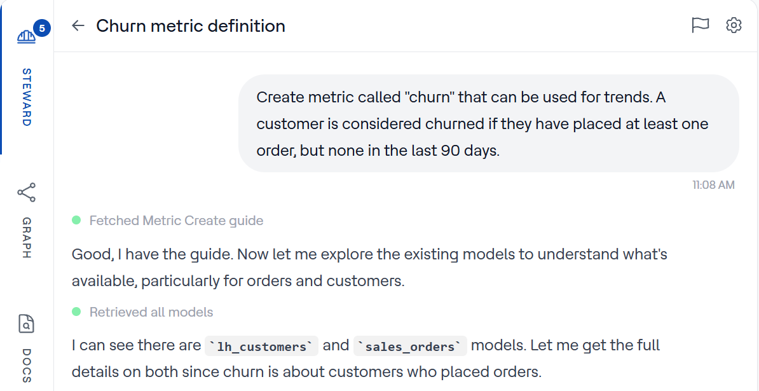Expand the 'Retrieved all models' step

(x=151, y=312)
